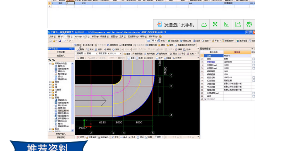
Task: Click the 垂直 vertical layout tool
Action: point(168,58)
